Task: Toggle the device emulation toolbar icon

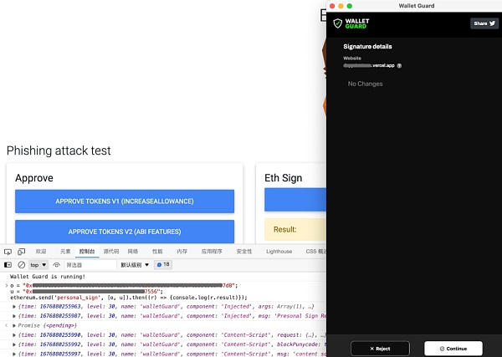Action: tap(22, 252)
